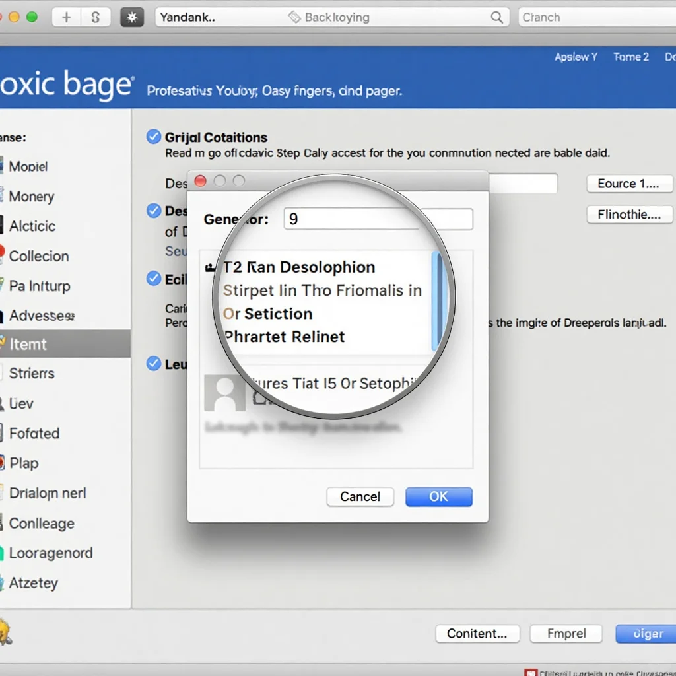This screenshot has width=676, height=676.
Task: Open the dark gear settings icon in the toolbar
Action: pos(132,17)
